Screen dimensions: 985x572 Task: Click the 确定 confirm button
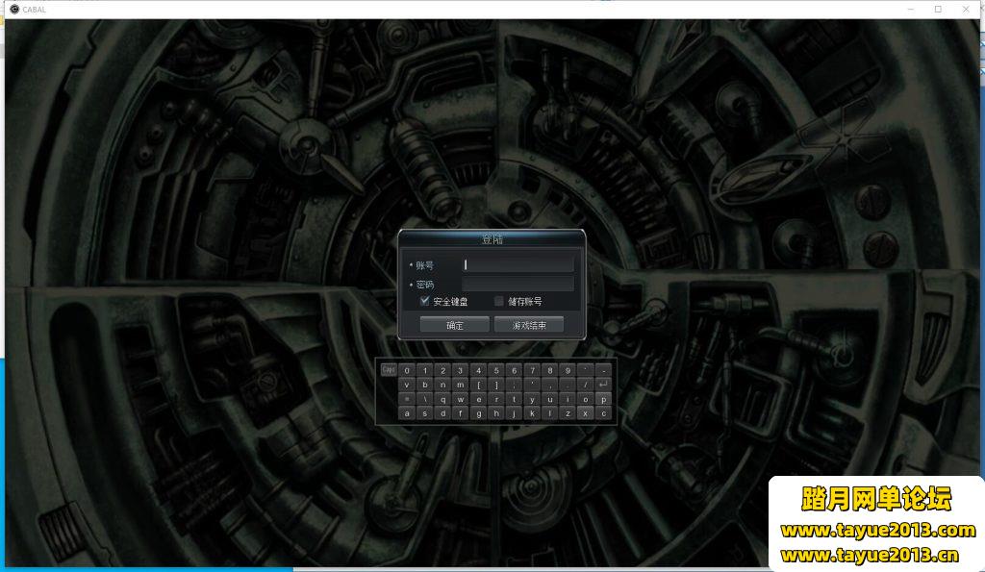455,325
